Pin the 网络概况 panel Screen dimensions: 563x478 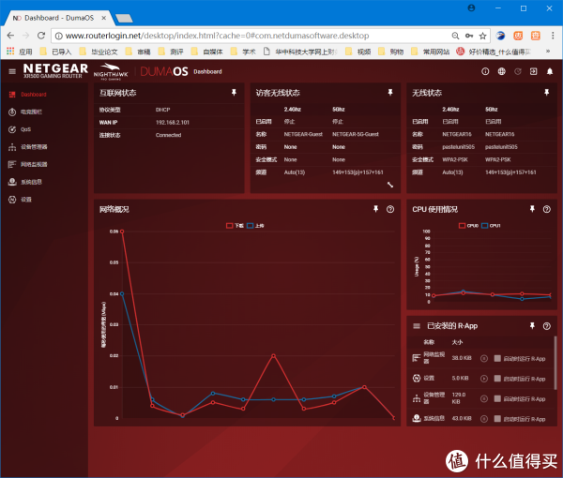point(376,209)
